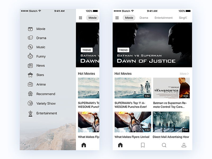Open the bookmark icon in bottom bar

pyautogui.click(x=143, y=145)
